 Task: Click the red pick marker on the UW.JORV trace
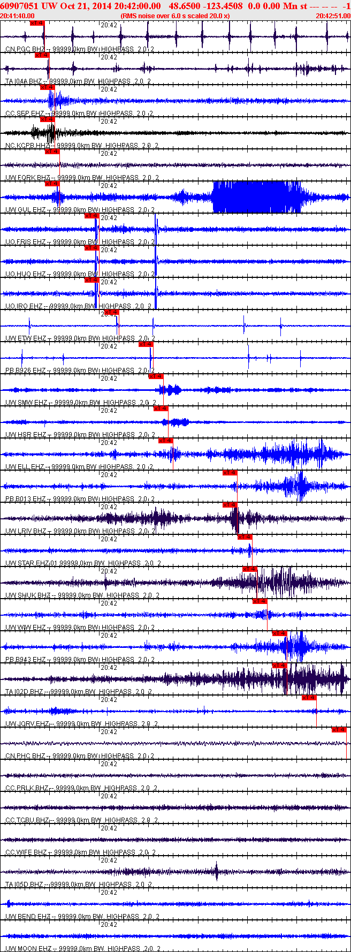tap(309, 698)
